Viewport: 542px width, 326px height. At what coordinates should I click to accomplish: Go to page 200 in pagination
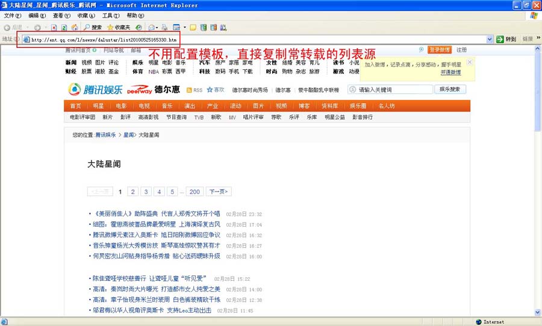[195, 192]
